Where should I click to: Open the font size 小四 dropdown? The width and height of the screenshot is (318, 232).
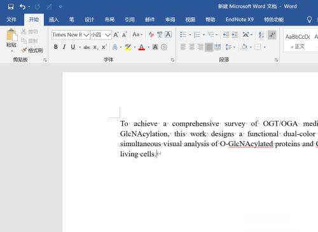[x=108, y=35]
